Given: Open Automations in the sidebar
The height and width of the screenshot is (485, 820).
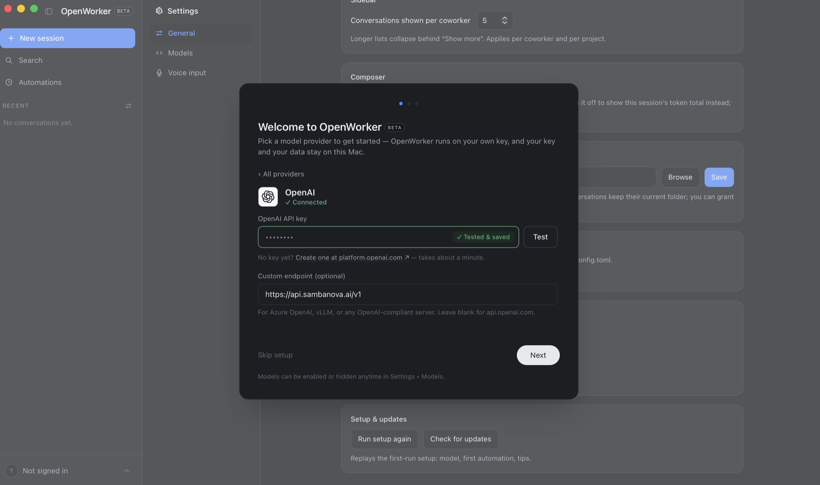Looking at the screenshot, I should [67, 82].
